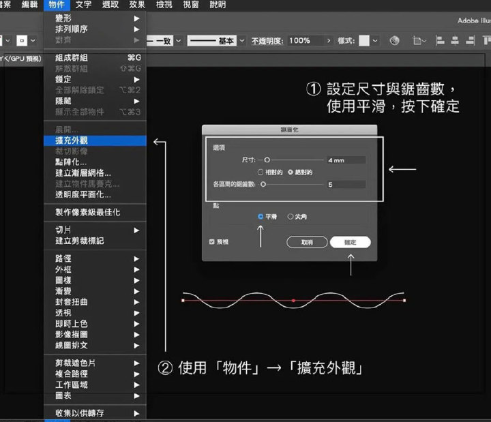
Task: Expand the 透視 submenu
Action: point(95,313)
